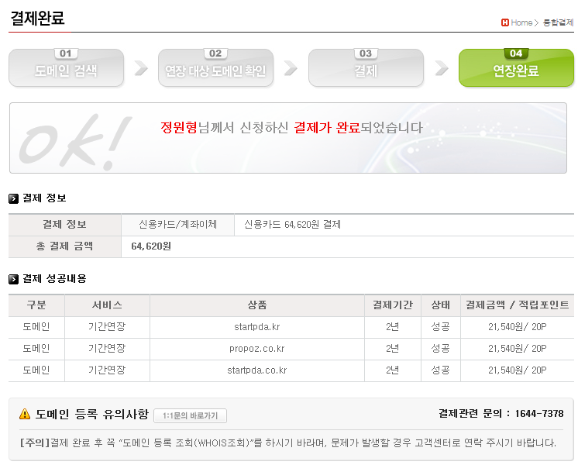Image resolution: width=578 pixels, height=465 pixels.
Task: Click the startpda.co.kr domain entry
Action: click(256, 370)
